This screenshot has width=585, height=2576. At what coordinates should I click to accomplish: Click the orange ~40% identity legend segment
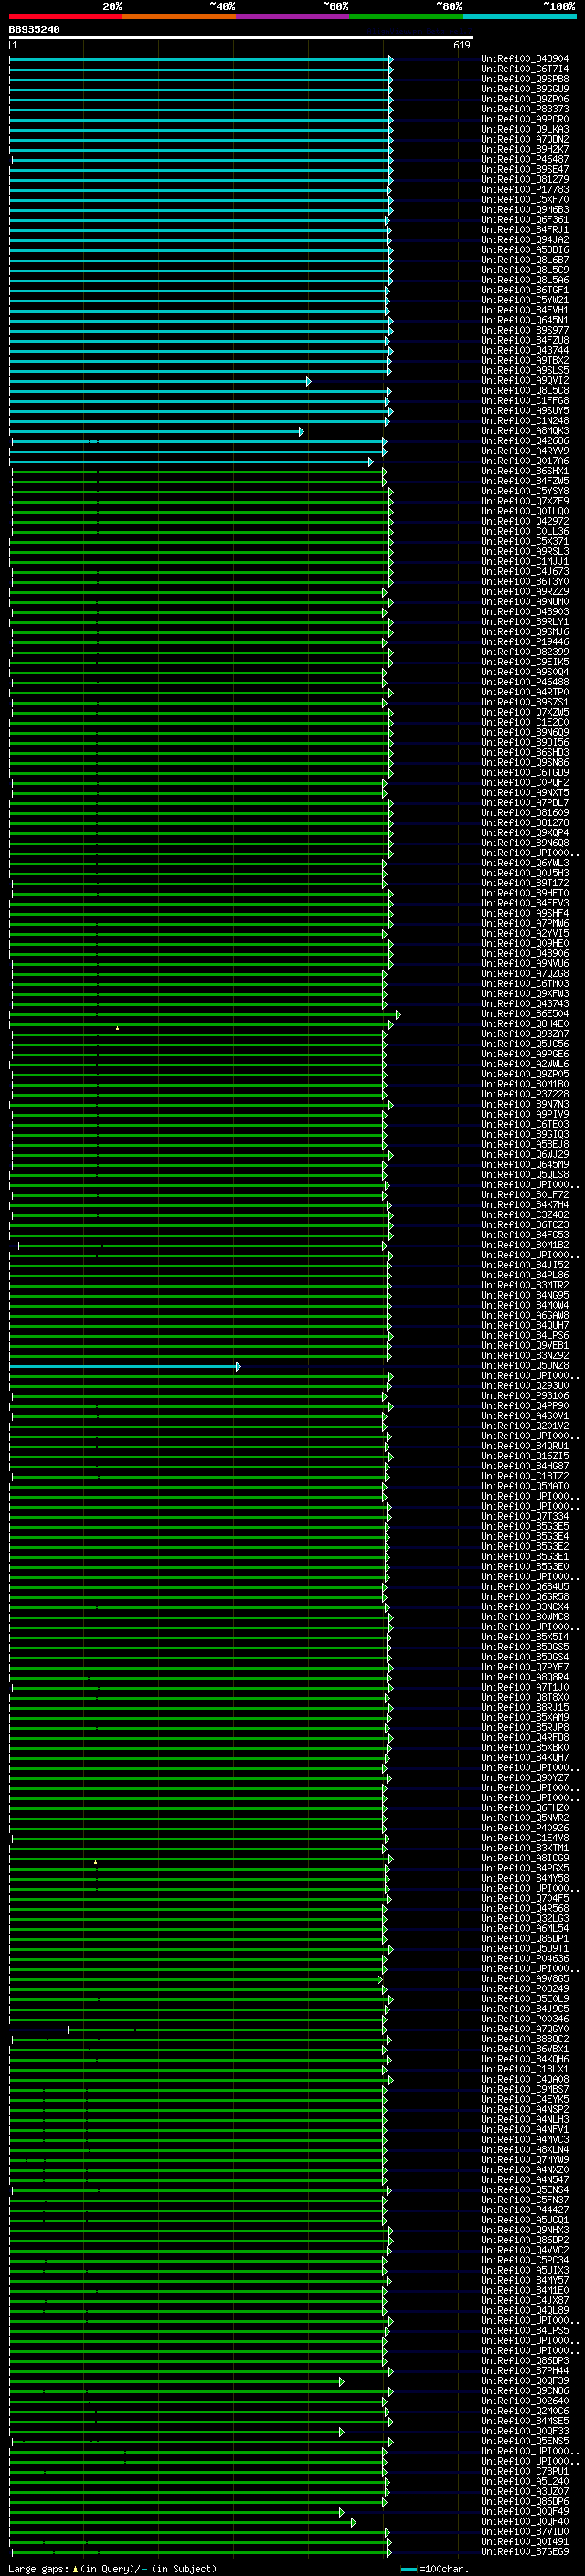179,16
